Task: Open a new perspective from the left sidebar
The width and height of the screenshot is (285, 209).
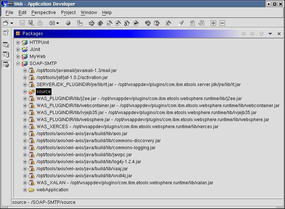Action: 6,33
